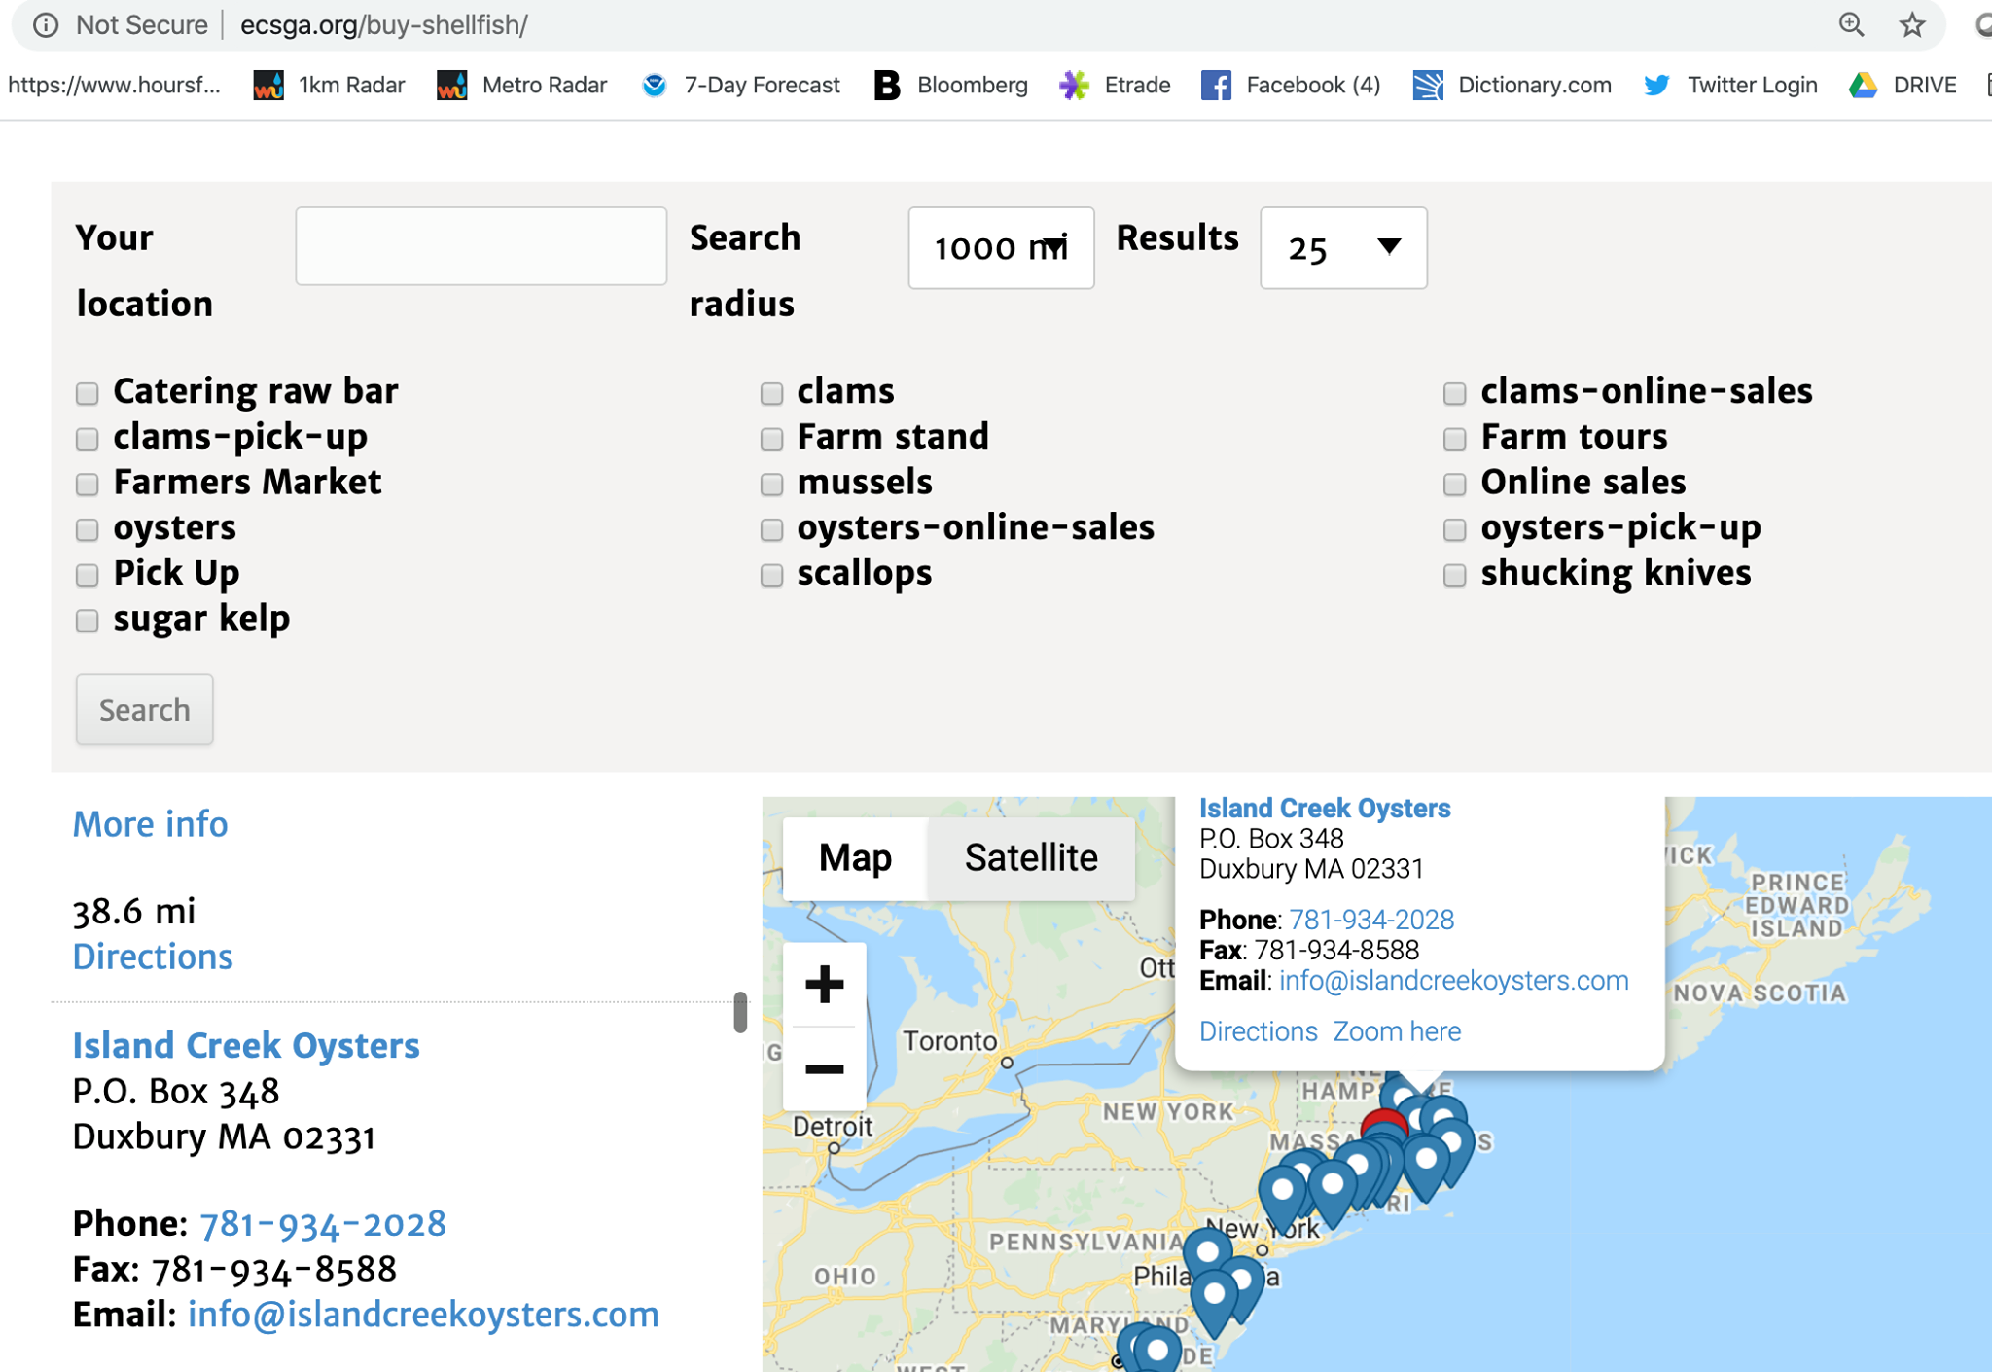
Task: Tick the clams-online-sales checkbox
Action: coord(1454,393)
